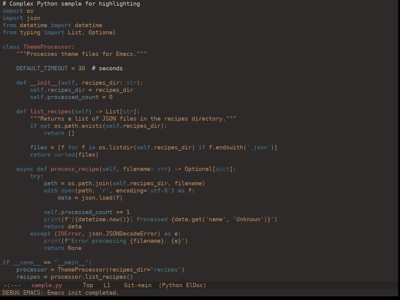Click the '.json' string literal

click(x=258, y=147)
